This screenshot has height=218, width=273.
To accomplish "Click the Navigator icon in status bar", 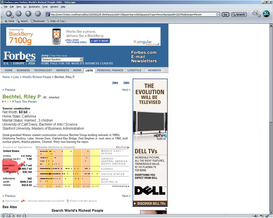I will point(3,216).
